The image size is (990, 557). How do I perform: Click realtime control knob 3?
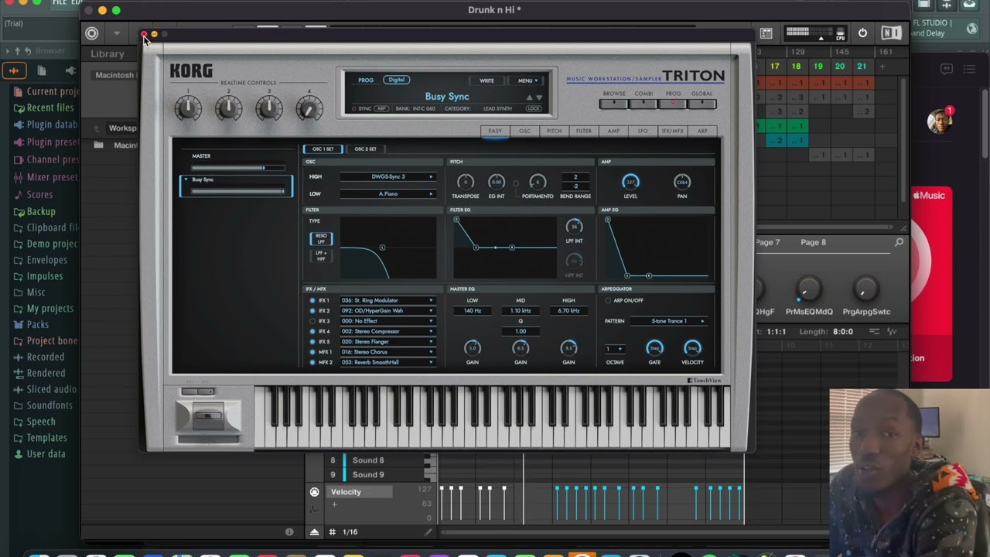coord(268,108)
